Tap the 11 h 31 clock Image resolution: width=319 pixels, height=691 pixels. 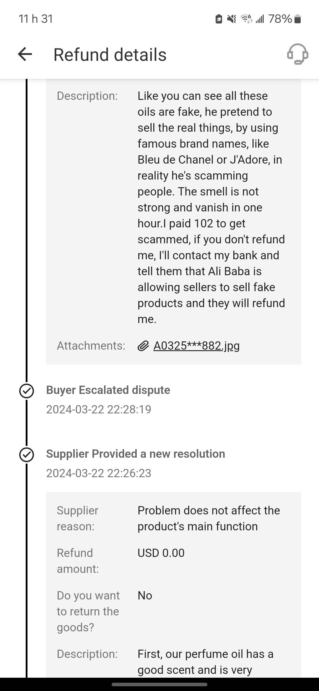point(35,19)
